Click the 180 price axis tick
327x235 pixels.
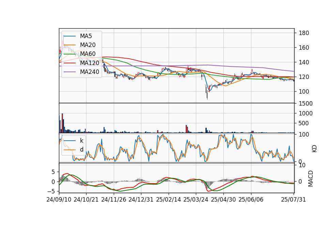pyautogui.click(x=304, y=33)
